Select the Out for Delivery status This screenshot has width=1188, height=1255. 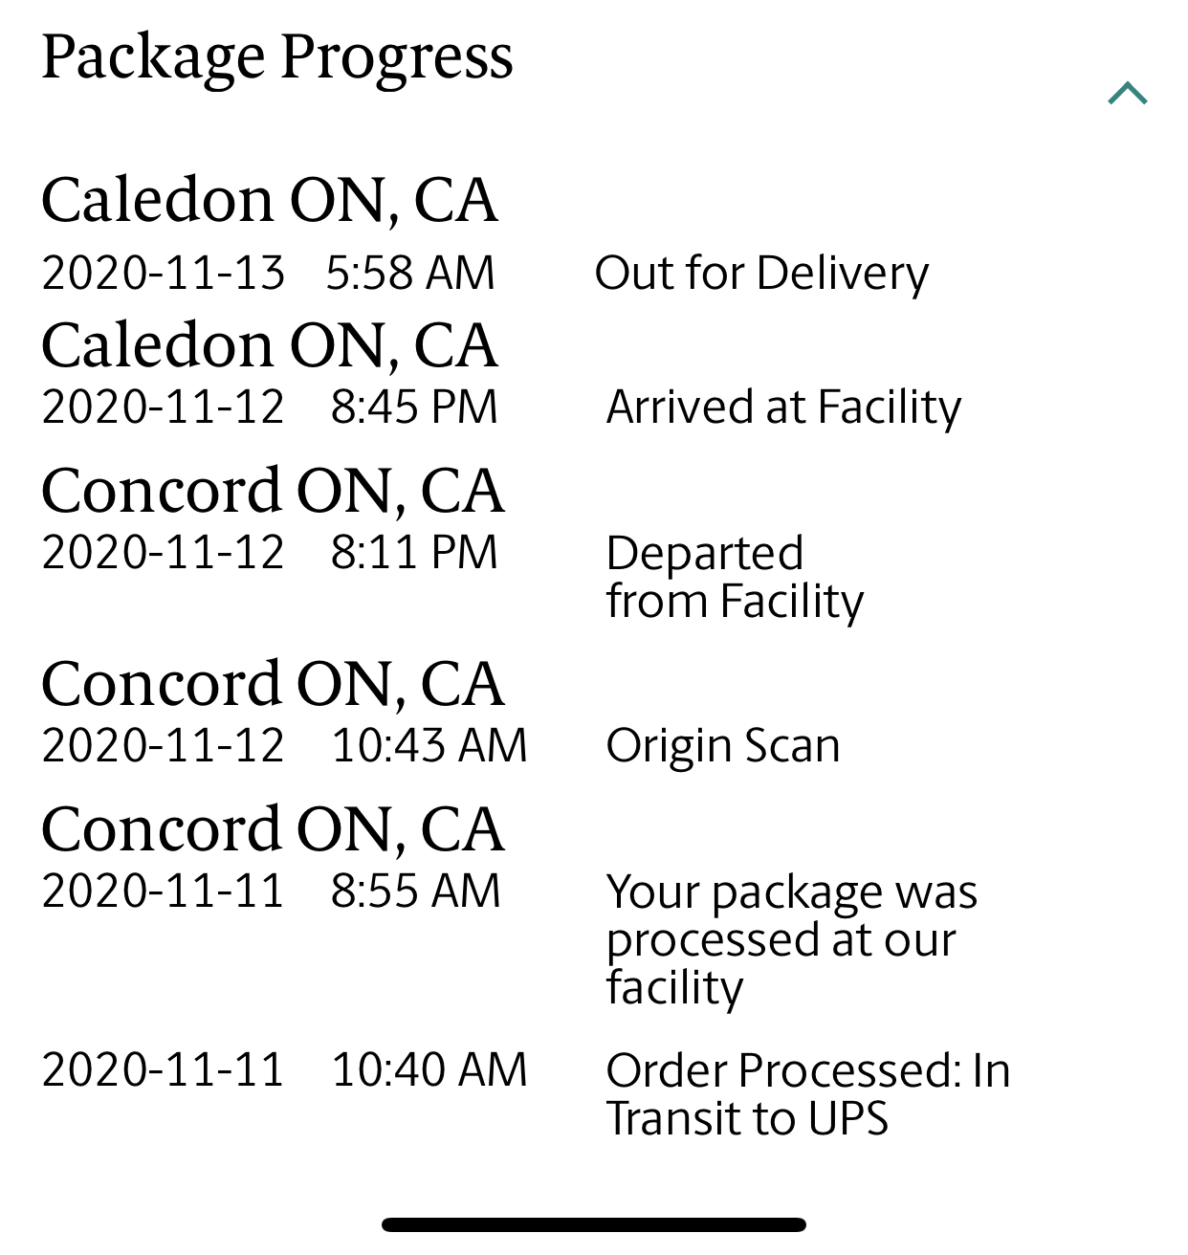click(761, 274)
